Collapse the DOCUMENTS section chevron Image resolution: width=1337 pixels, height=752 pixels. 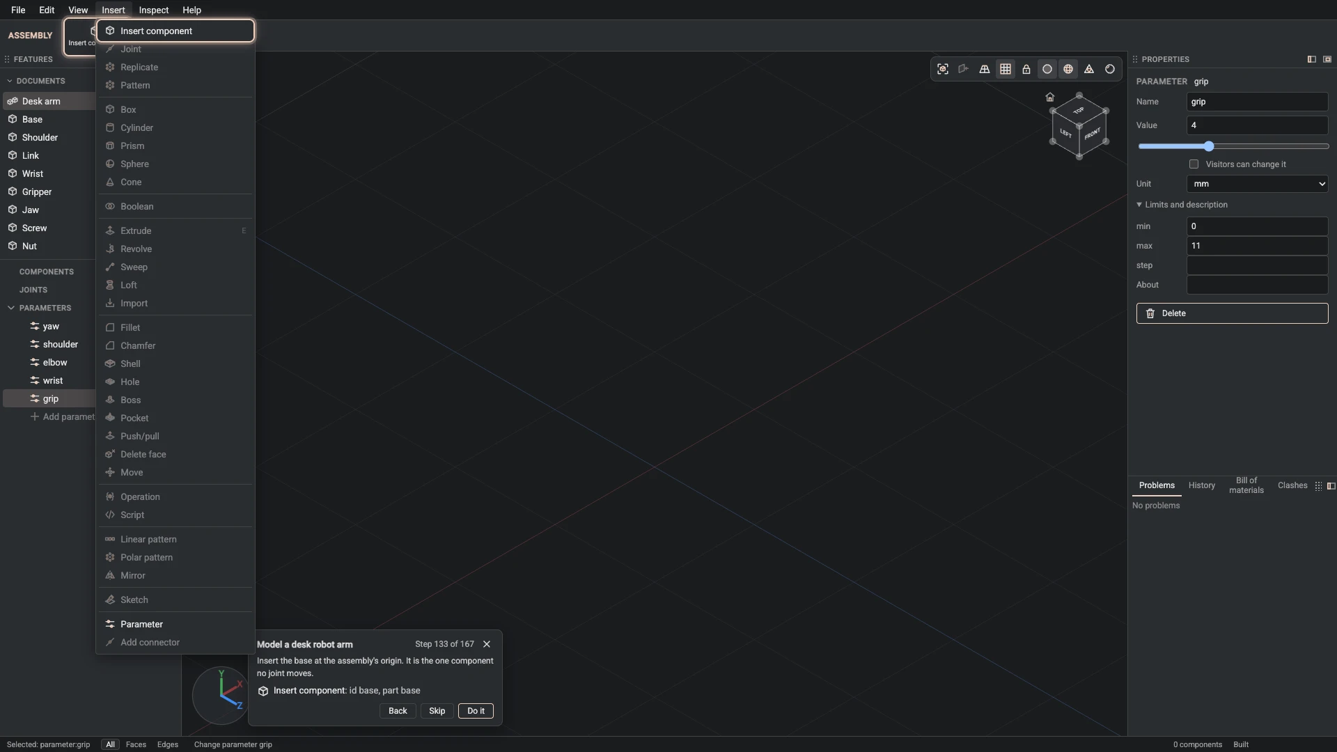(x=10, y=81)
